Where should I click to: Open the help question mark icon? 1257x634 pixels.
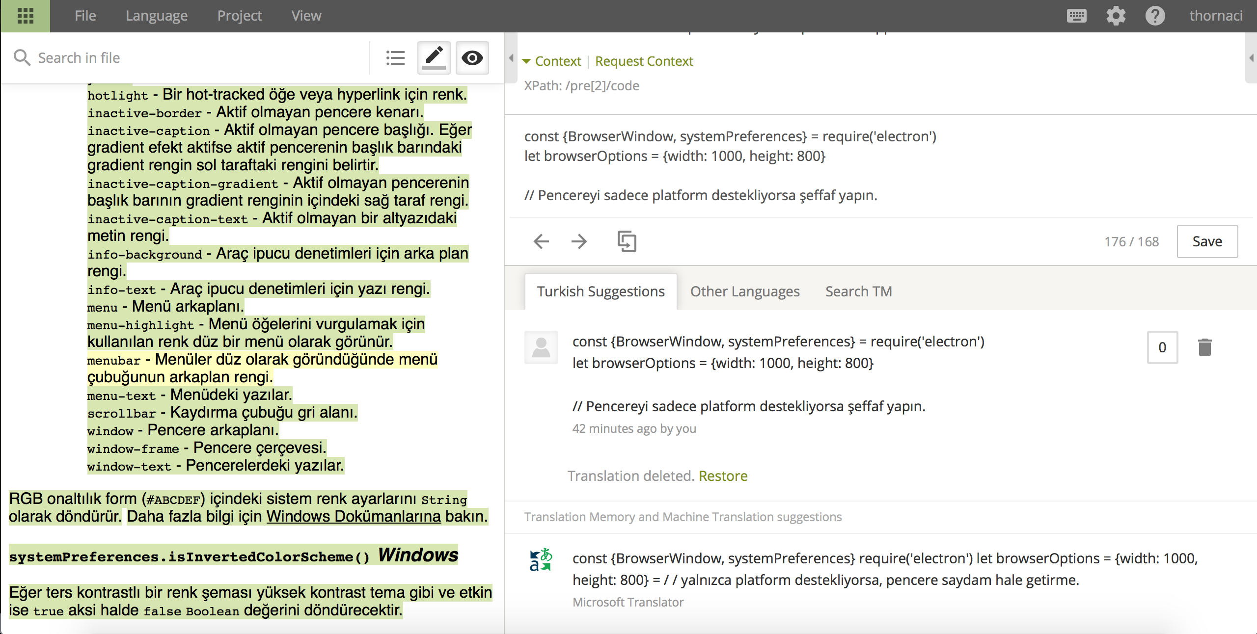coord(1155,16)
